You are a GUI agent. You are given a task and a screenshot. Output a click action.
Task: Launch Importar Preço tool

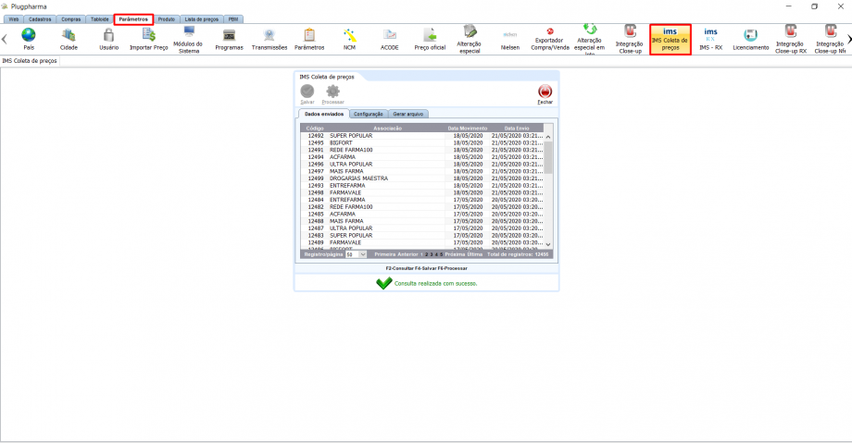pos(148,38)
